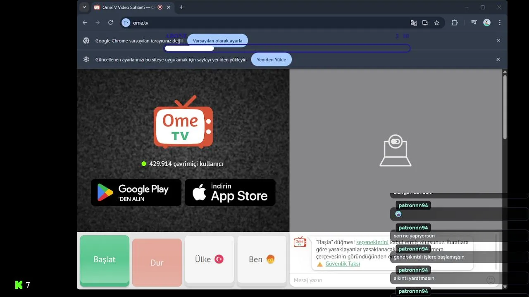529x297 pixels.
Task: Open Chrome three-dot menu
Action: point(500,23)
